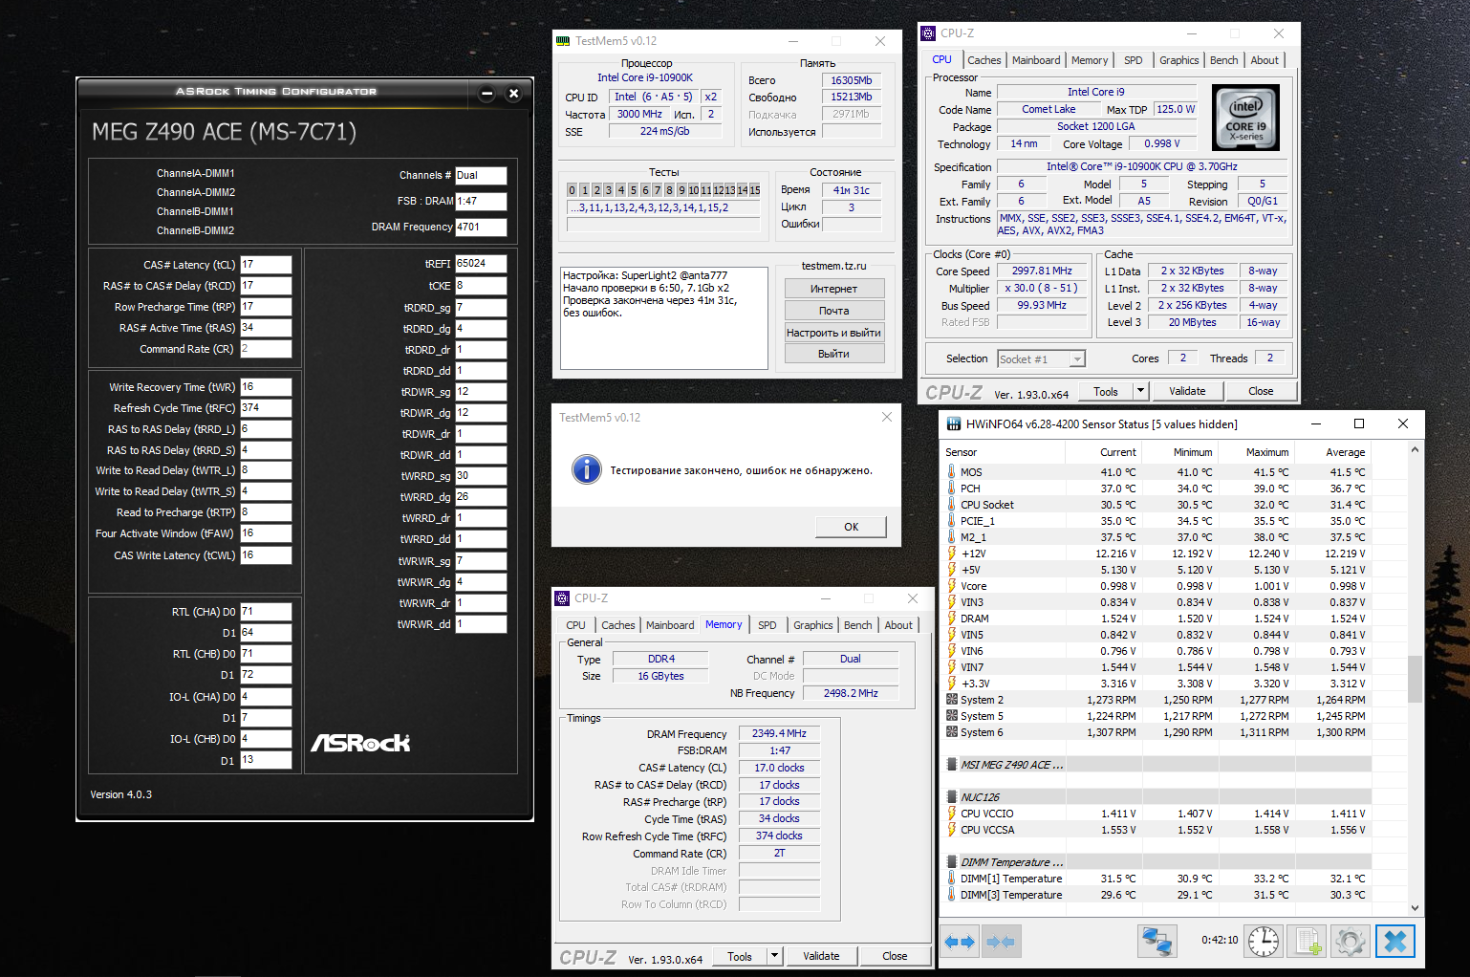
Task: Switch to Mainboard tab in CPU-Z Processor window
Action: (x=1036, y=60)
